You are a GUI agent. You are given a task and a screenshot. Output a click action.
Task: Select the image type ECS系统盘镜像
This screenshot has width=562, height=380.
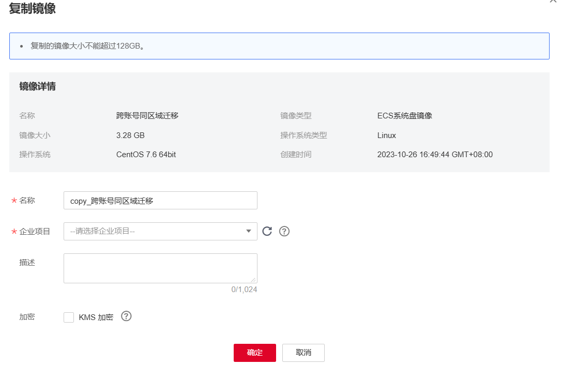click(405, 116)
